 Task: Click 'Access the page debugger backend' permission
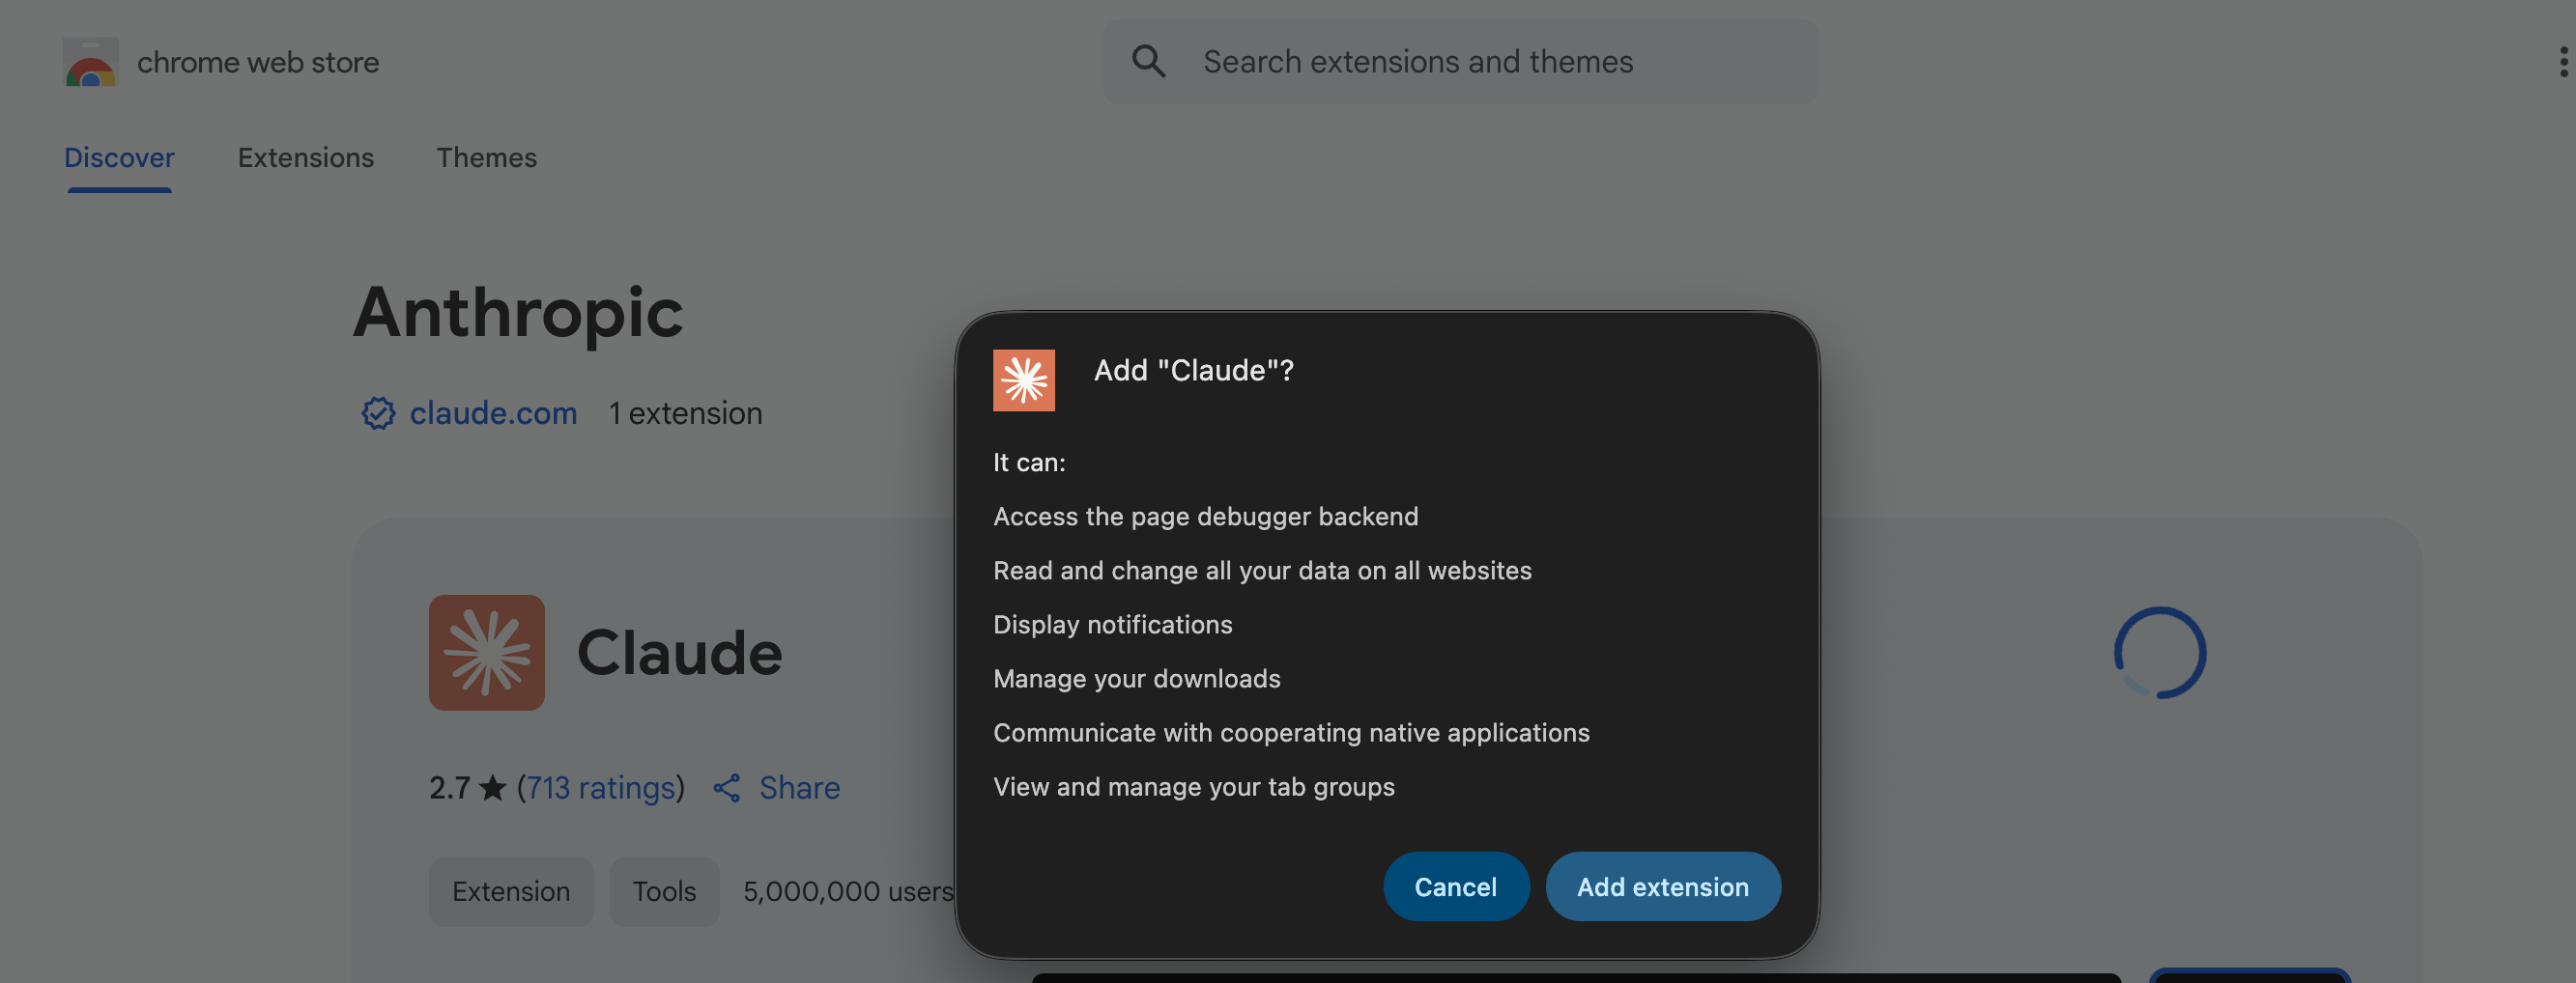point(1205,517)
